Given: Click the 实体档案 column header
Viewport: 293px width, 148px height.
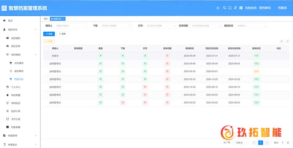Looking at the screenshot, I should [x=167, y=48].
